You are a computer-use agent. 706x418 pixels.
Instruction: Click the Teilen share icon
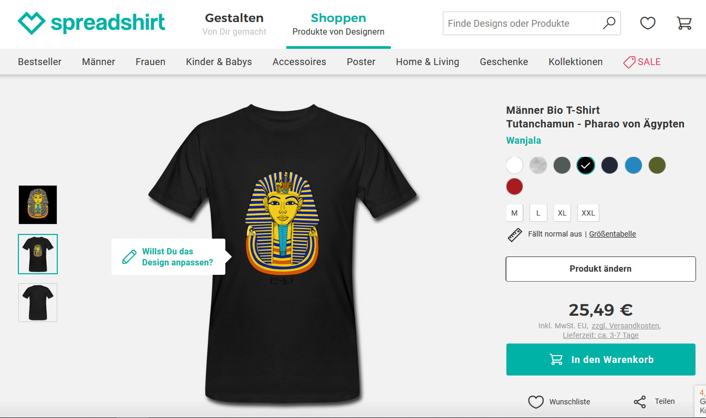(x=640, y=402)
